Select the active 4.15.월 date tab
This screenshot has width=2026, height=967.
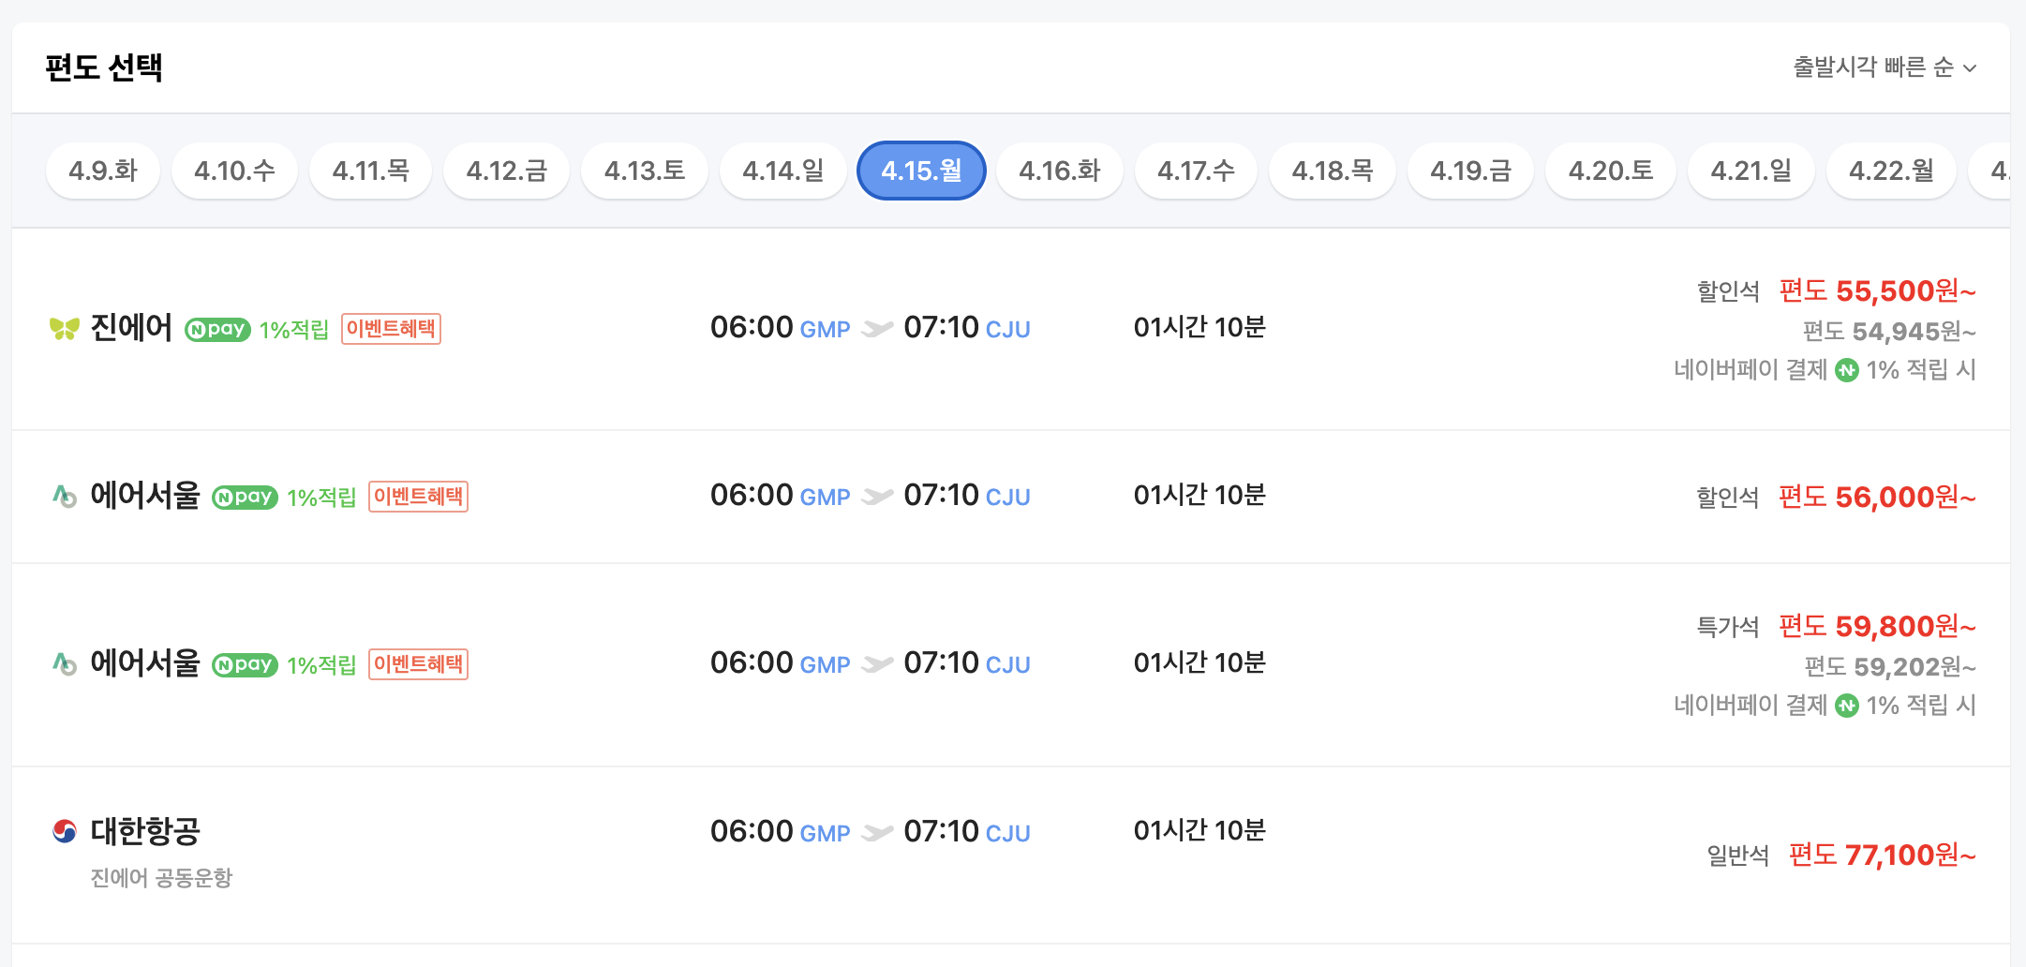coord(921,171)
